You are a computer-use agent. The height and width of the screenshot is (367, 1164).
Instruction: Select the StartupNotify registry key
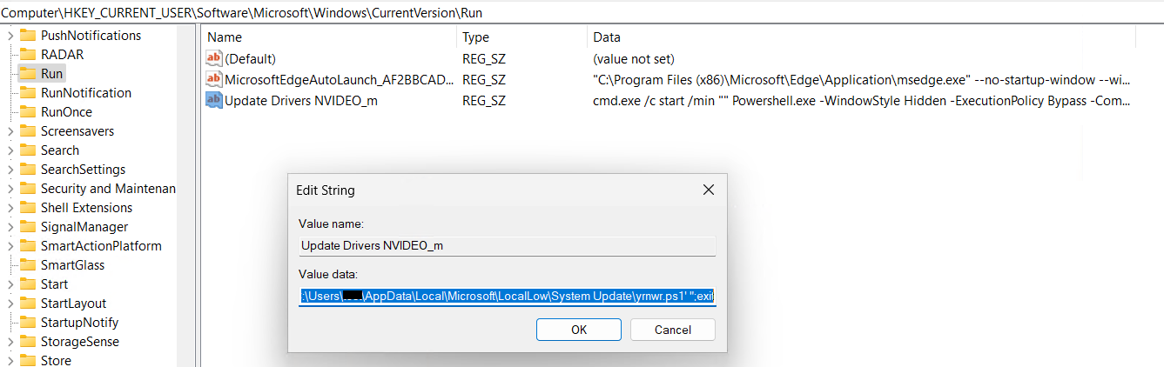[79, 323]
